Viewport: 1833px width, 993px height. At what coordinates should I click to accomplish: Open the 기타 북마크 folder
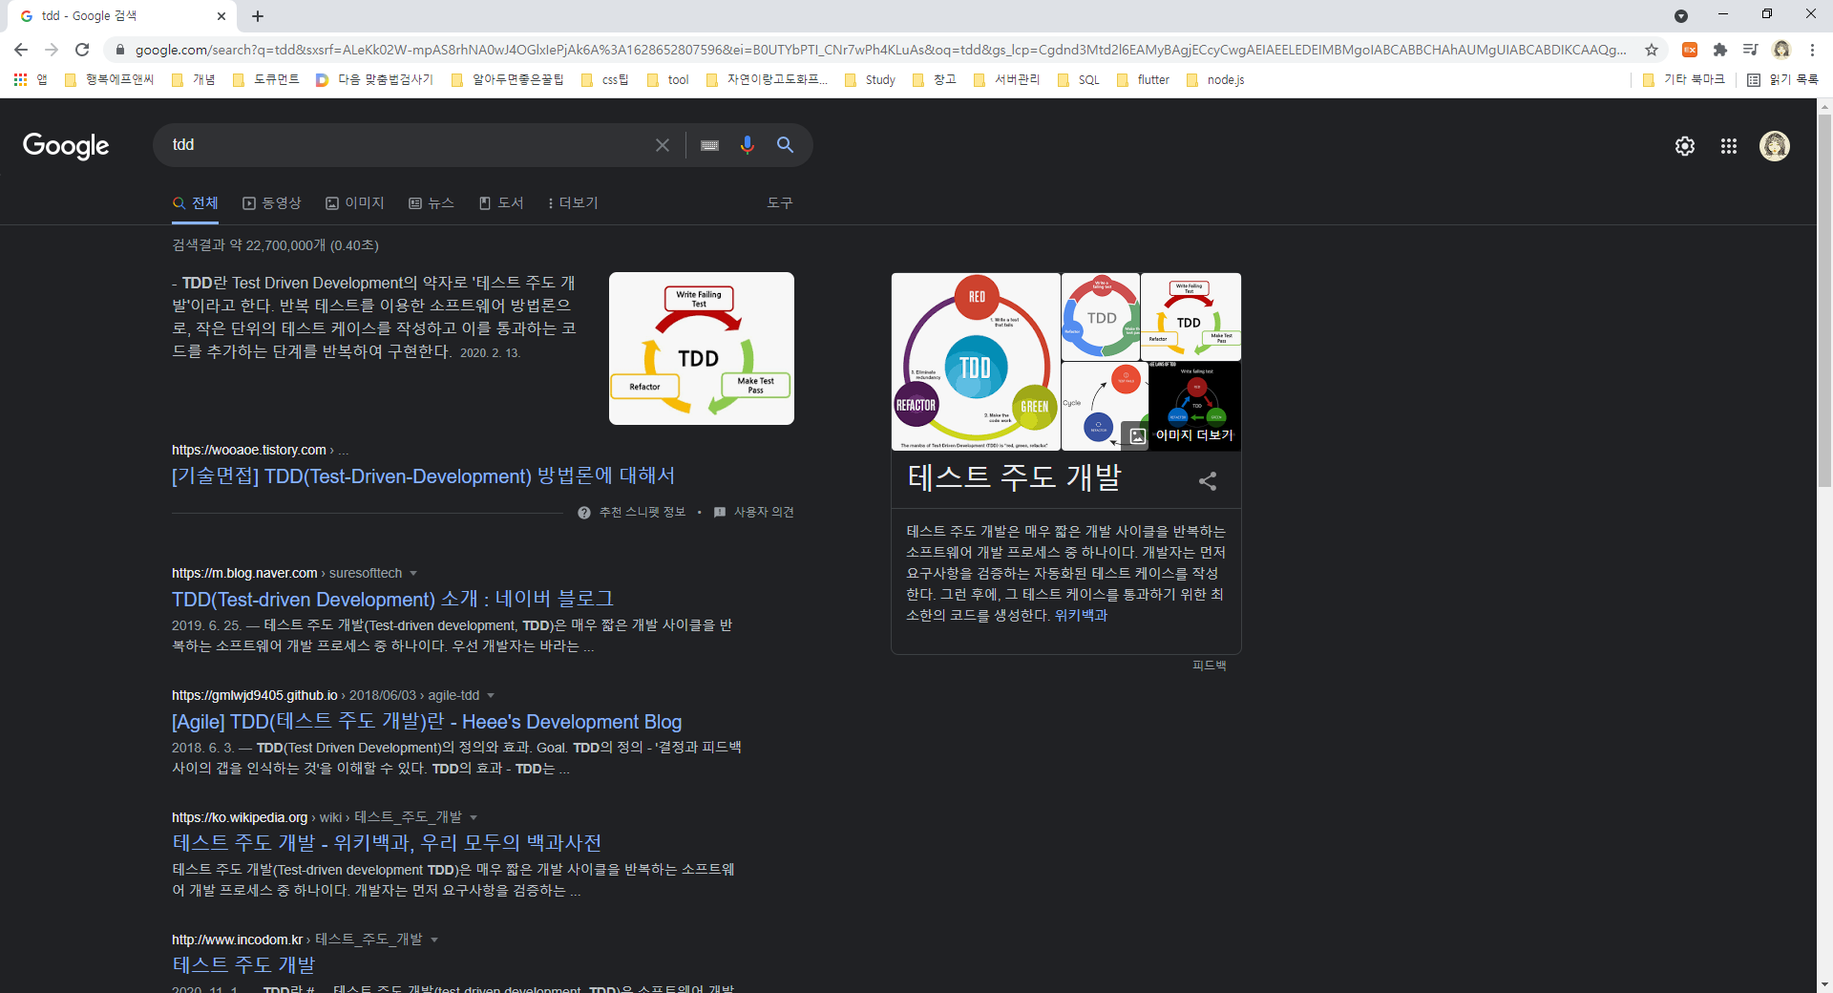(x=1684, y=80)
